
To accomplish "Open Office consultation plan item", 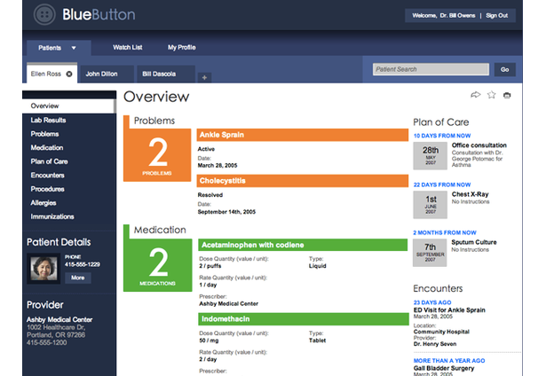I will coord(479,145).
